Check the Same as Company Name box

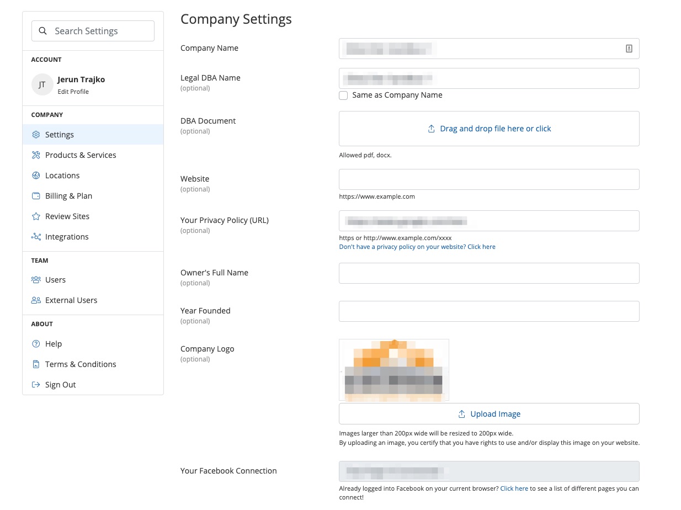(x=343, y=95)
